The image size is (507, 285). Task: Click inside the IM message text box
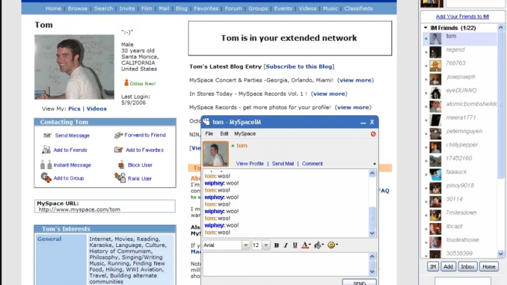286,264
